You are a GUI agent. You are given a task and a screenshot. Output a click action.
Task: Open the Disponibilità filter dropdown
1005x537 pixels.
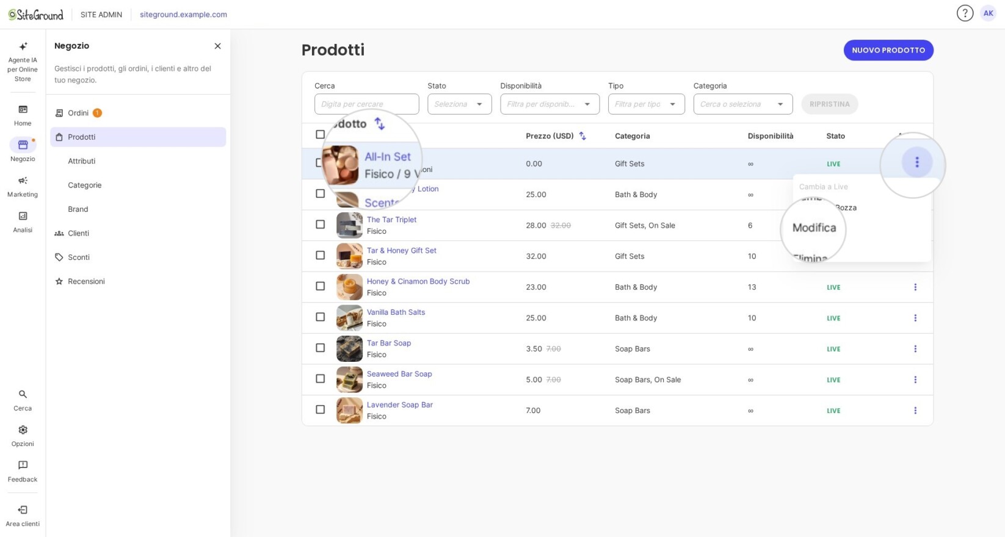coord(550,104)
